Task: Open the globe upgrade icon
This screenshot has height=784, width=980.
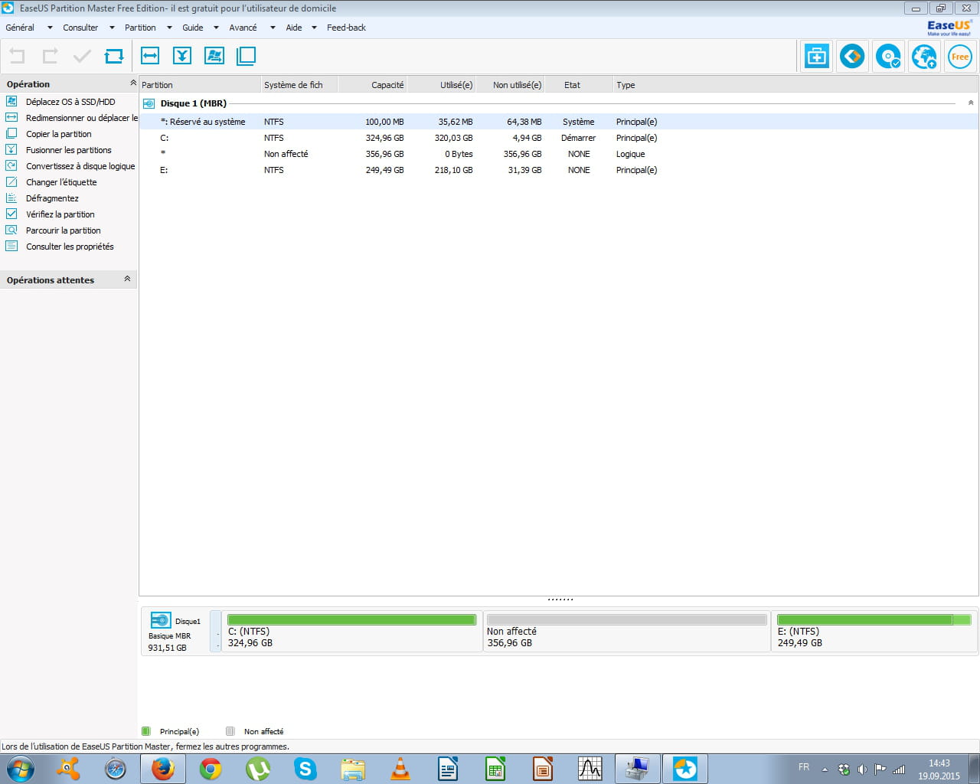Action: click(924, 57)
